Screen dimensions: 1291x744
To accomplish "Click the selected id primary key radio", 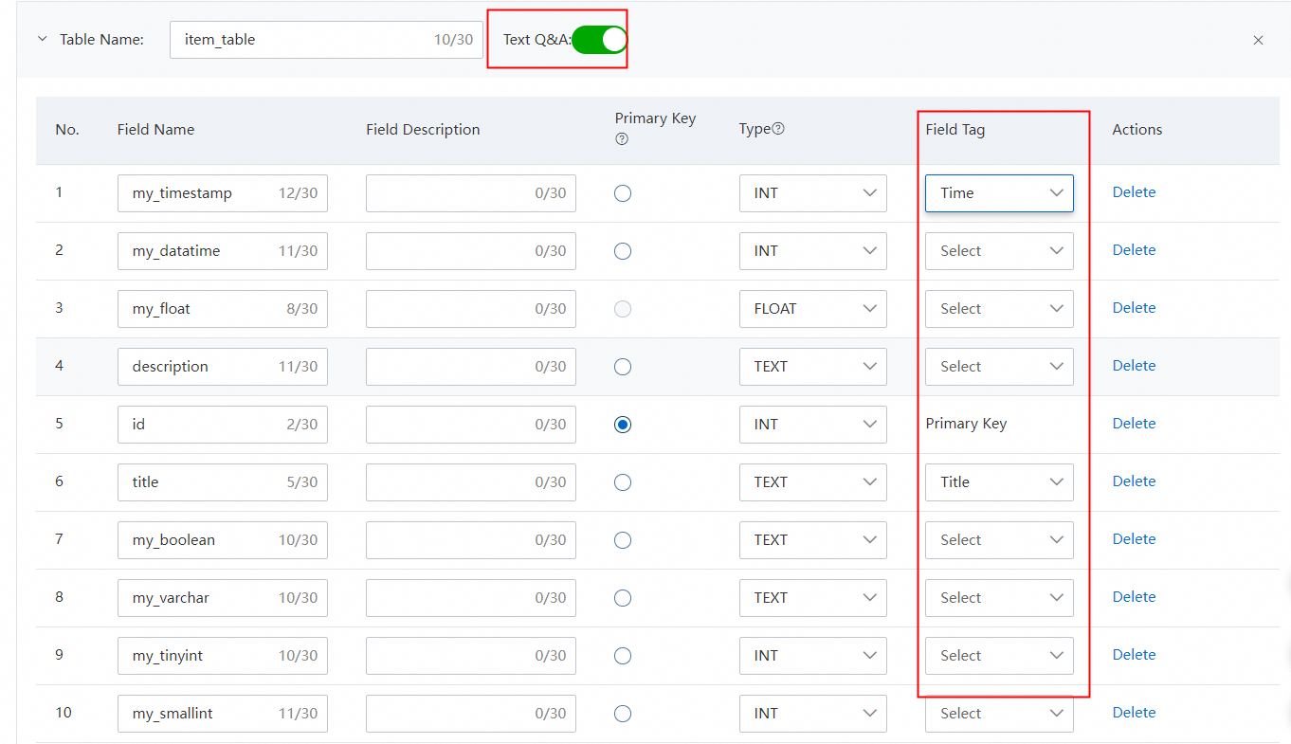I will (x=623, y=425).
